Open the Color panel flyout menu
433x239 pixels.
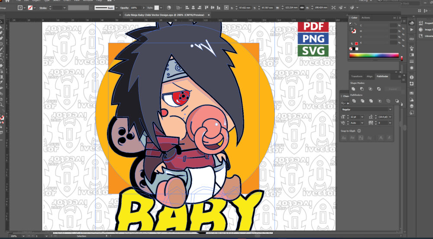click(x=400, y=18)
